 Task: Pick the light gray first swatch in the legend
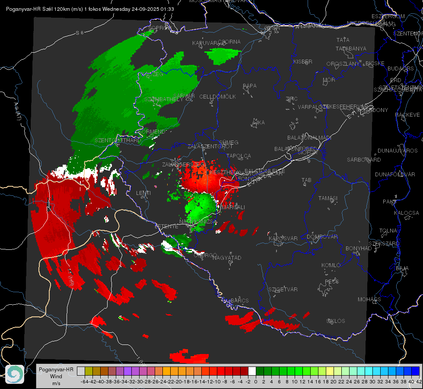click(81, 371)
